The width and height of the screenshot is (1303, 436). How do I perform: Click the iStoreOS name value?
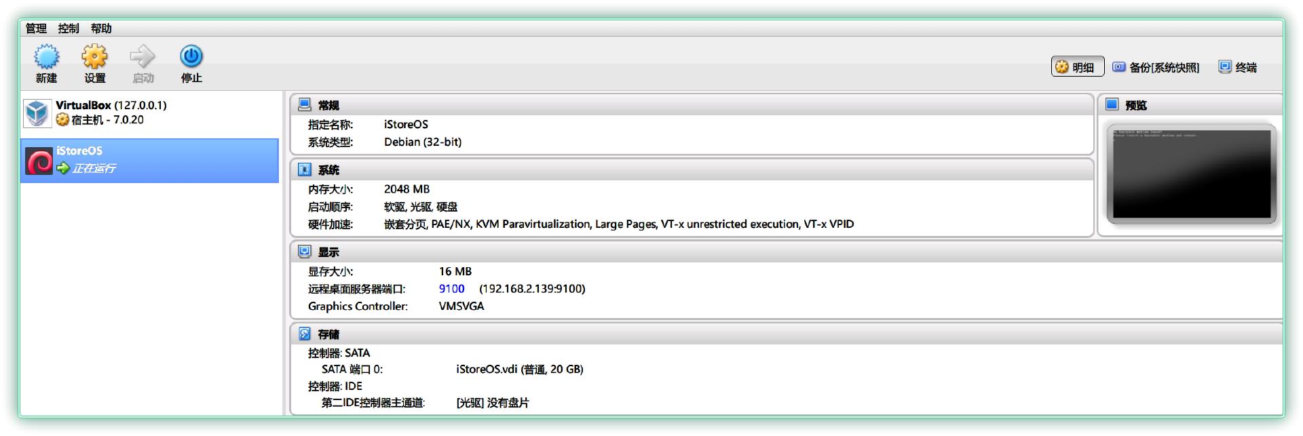[x=406, y=124]
